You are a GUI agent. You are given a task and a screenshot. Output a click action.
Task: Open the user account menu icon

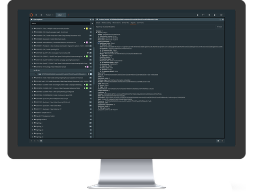click(x=215, y=15)
